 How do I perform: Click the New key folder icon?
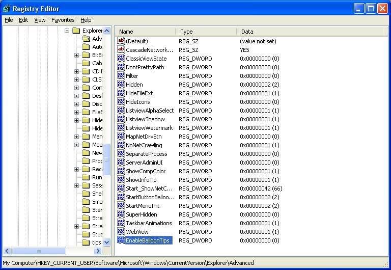[x=86, y=153]
